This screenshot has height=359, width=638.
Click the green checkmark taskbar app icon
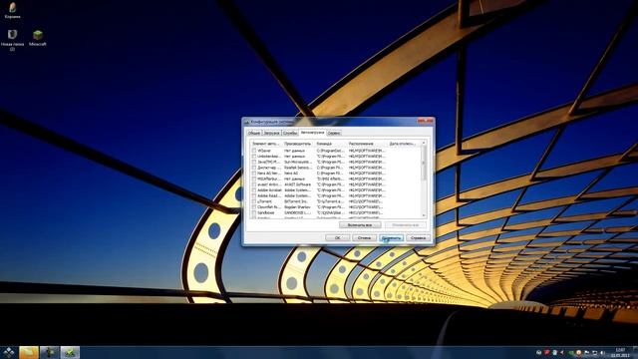click(x=70, y=352)
